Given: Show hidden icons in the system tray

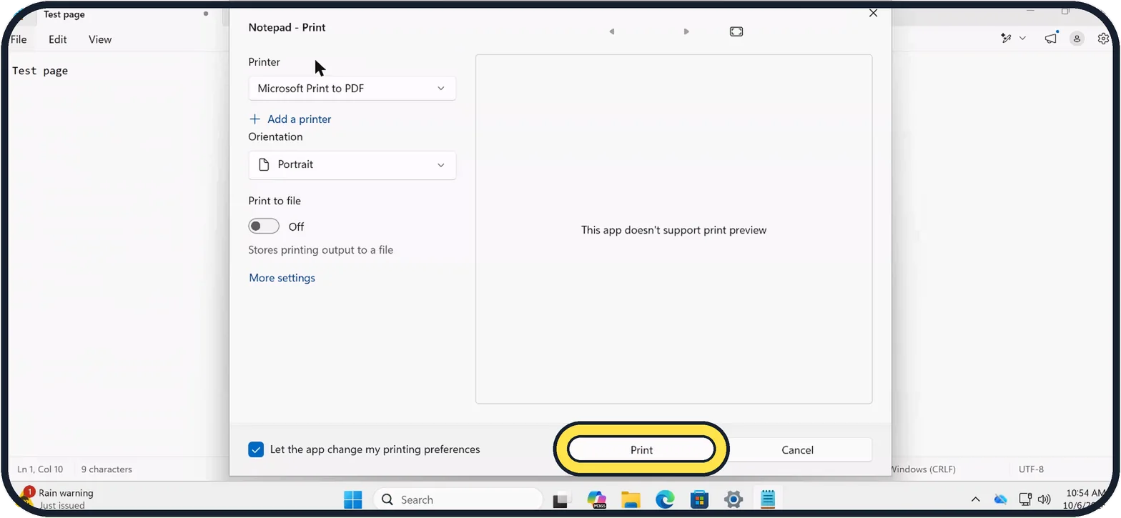Looking at the screenshot, I should coord(975,499).
